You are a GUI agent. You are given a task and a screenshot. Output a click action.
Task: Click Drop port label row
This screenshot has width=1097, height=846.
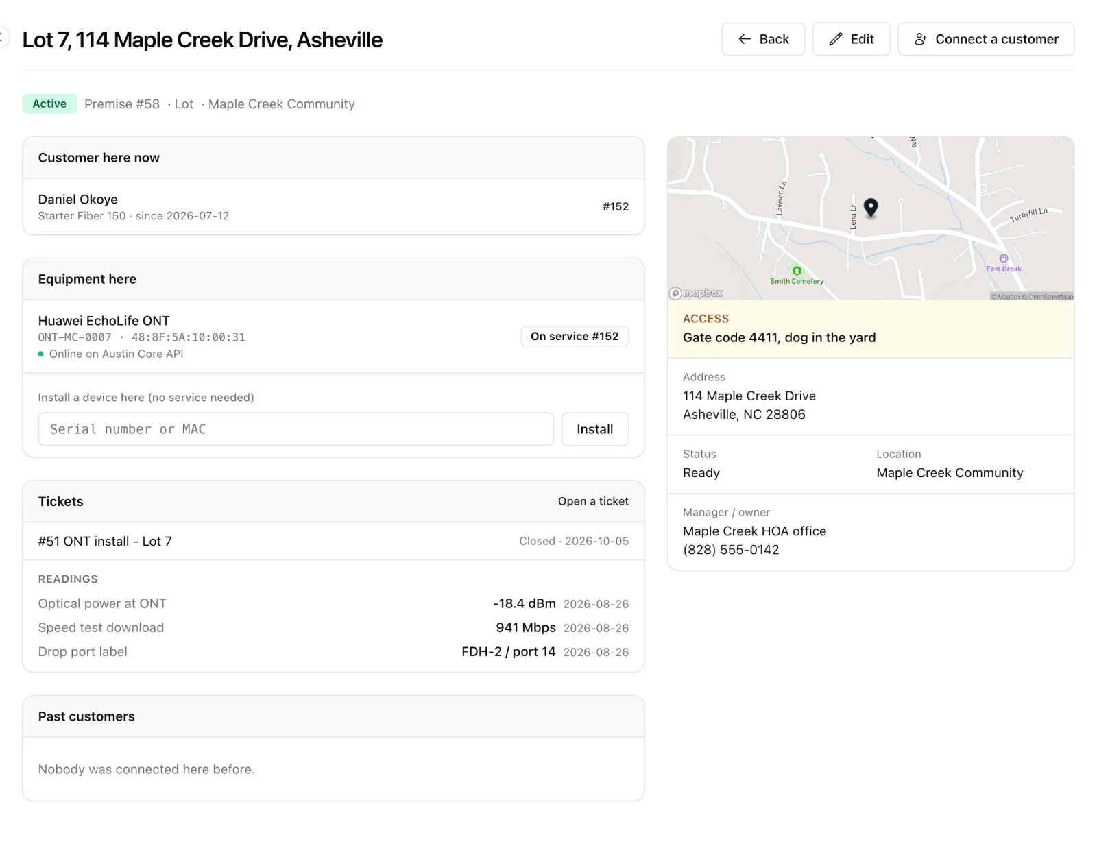click(333, 651)
